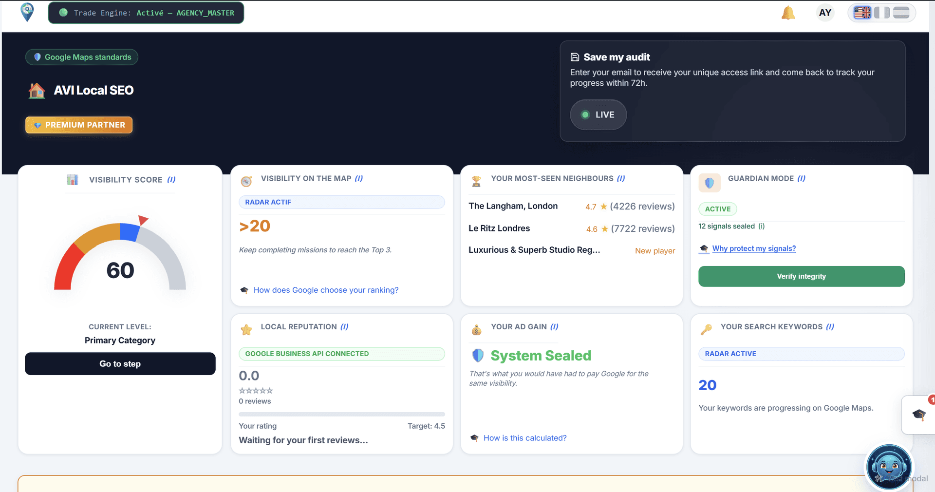Click the RADAR ACTIVE keywords pill
This screenshot has height=492, width=935.
point(802,354)
